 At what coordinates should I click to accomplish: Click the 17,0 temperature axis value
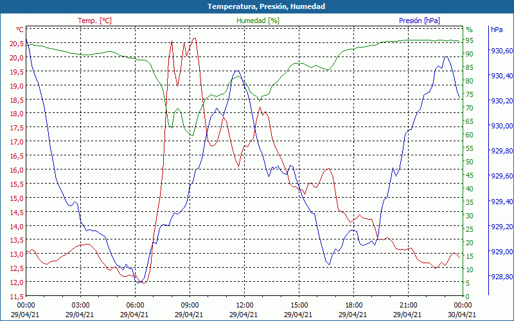(17, 142)
